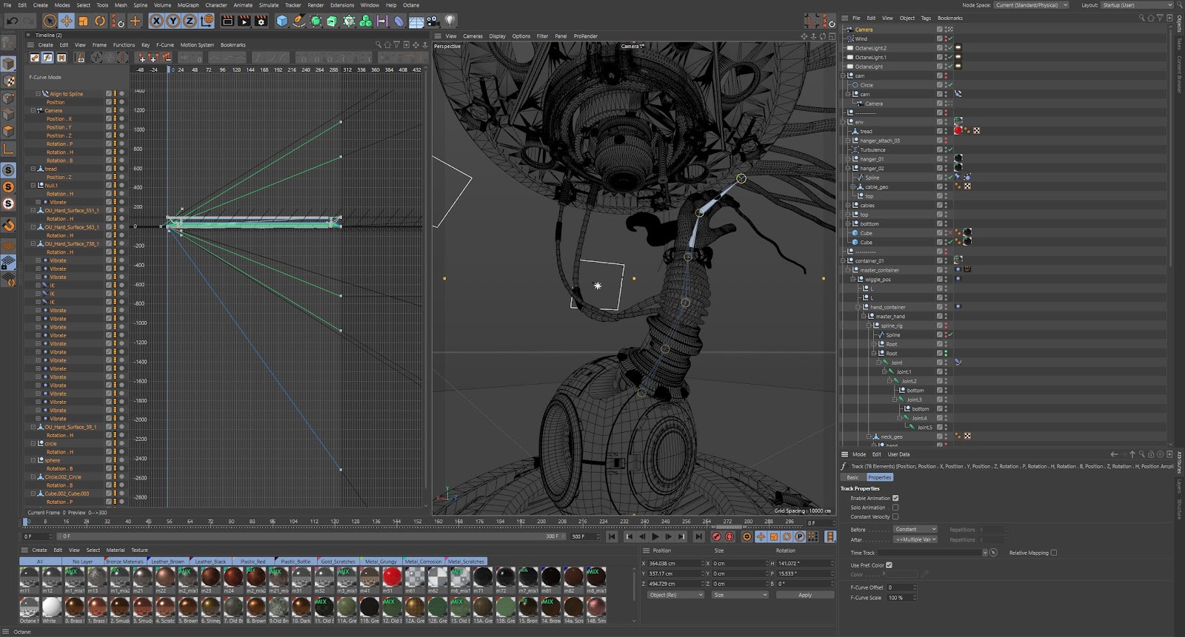Click the Light bulb object icon
The image size is (1185, 637).
coord(450,21)
